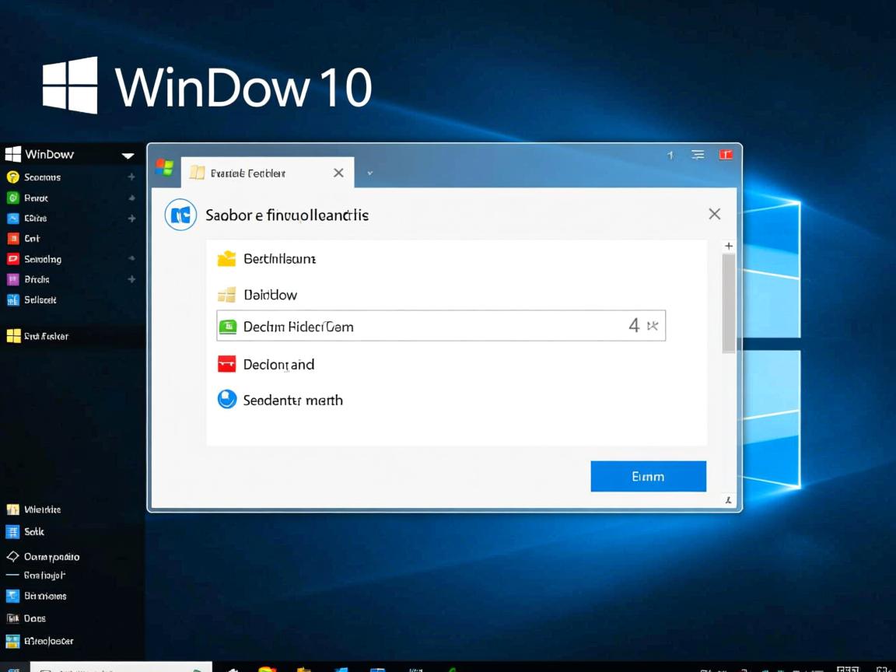Screen dimensions: 896x672
Task: Select the purple 'Brrelia' sidebar icon
Action: click(x=12, y=279)
